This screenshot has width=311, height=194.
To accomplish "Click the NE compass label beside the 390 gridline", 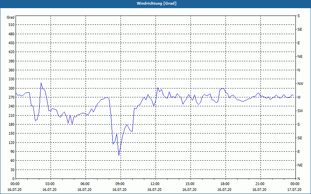I will 300,57.
